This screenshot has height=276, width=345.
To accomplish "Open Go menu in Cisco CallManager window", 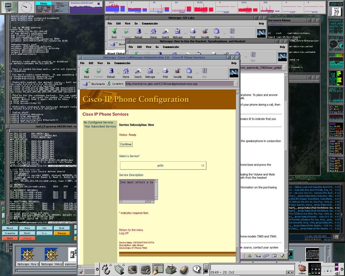I will (108, 63).
